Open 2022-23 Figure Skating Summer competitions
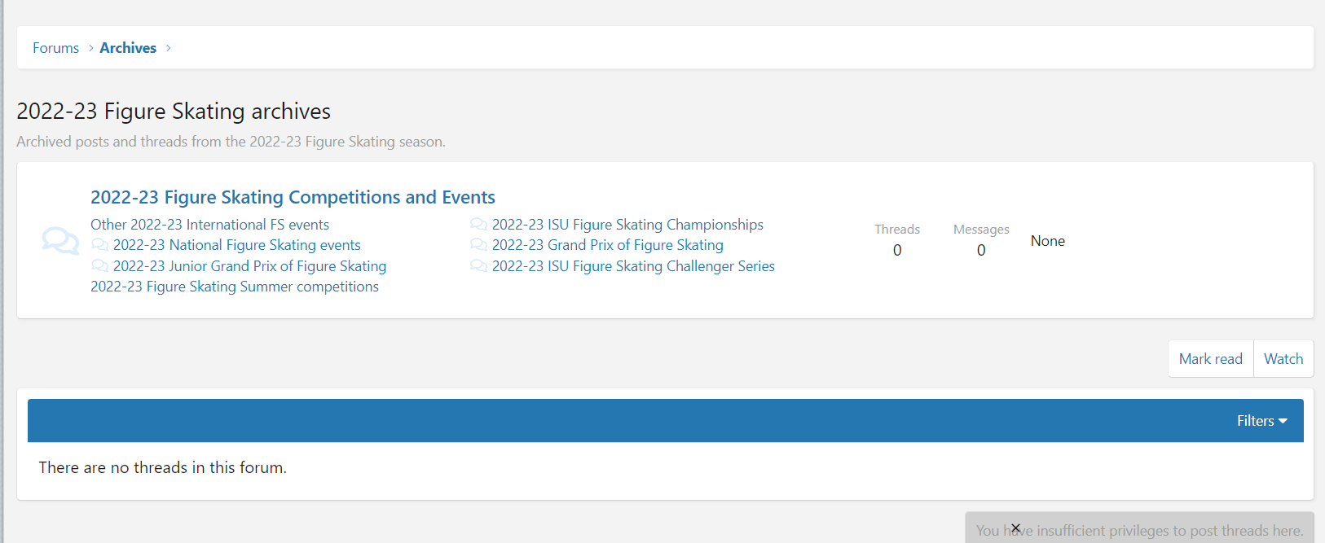The height and width of the screenshot is (543, 1325). point(234,287)
